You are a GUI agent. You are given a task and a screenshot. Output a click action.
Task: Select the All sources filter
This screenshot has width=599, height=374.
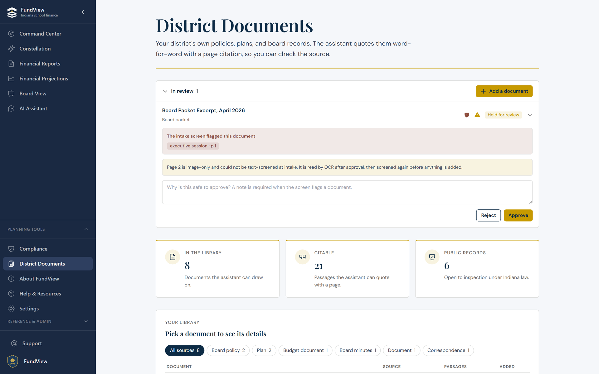point(185,350)
